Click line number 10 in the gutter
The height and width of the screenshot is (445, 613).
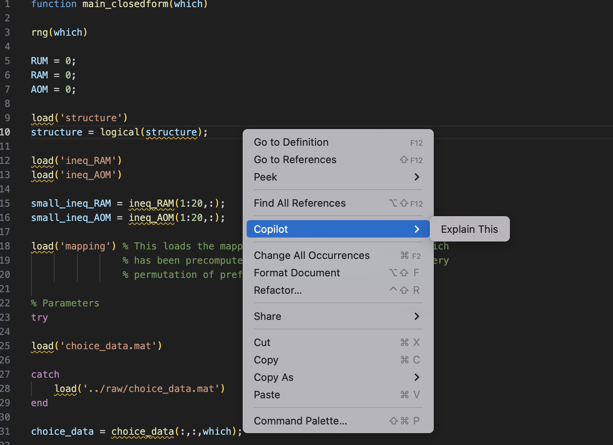6,132
